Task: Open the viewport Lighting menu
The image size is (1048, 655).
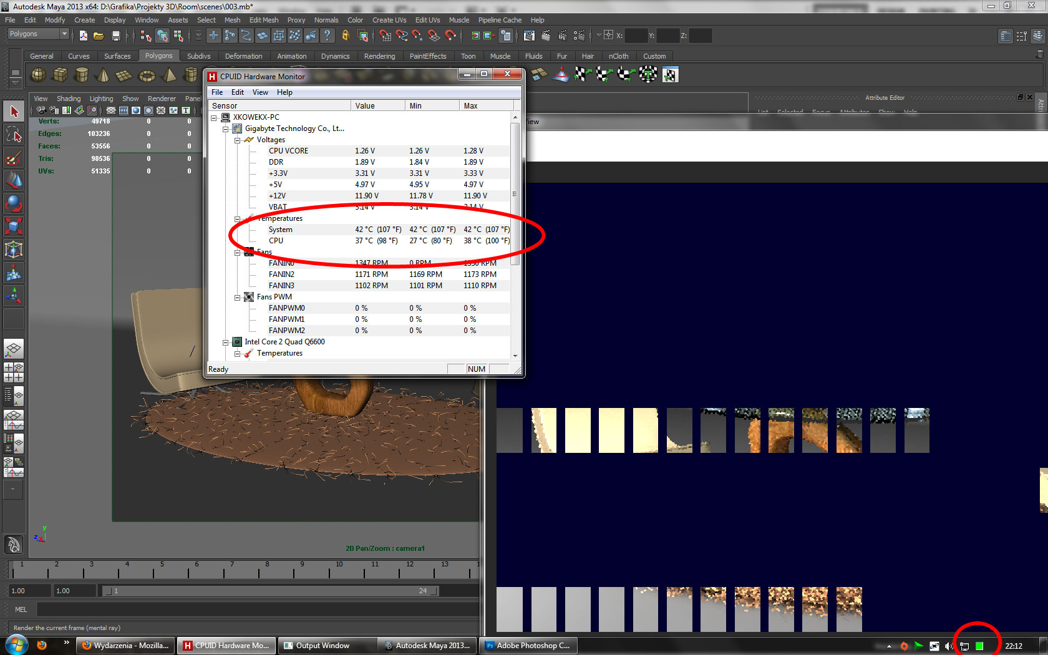Action: point(101,99)
